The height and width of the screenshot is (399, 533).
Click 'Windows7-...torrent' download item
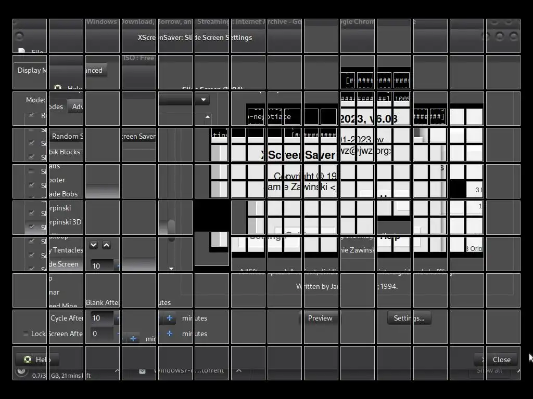(189, 370)
